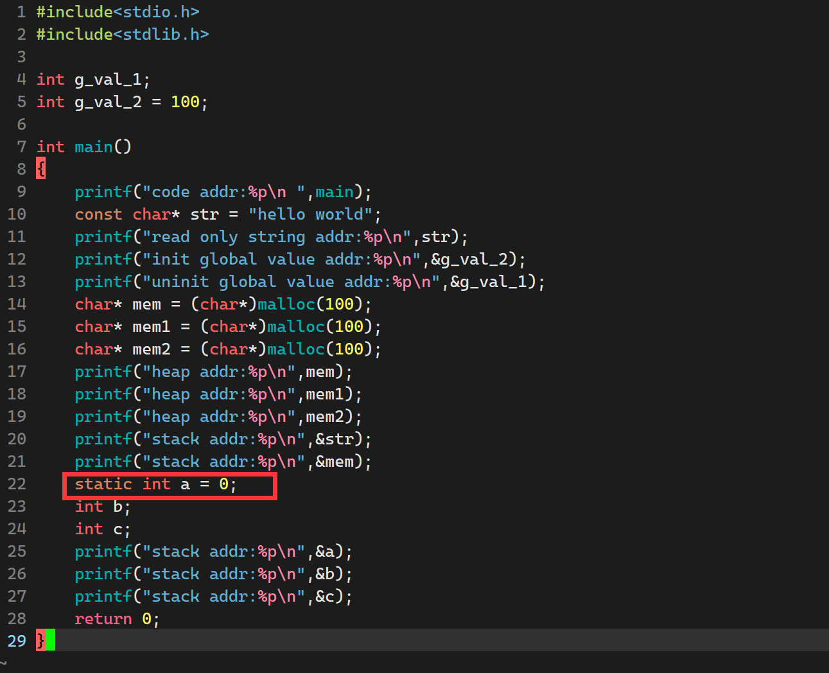The image size is (829, 673).
Task: Click the "hello world" string literal
Action: [310, 214]
